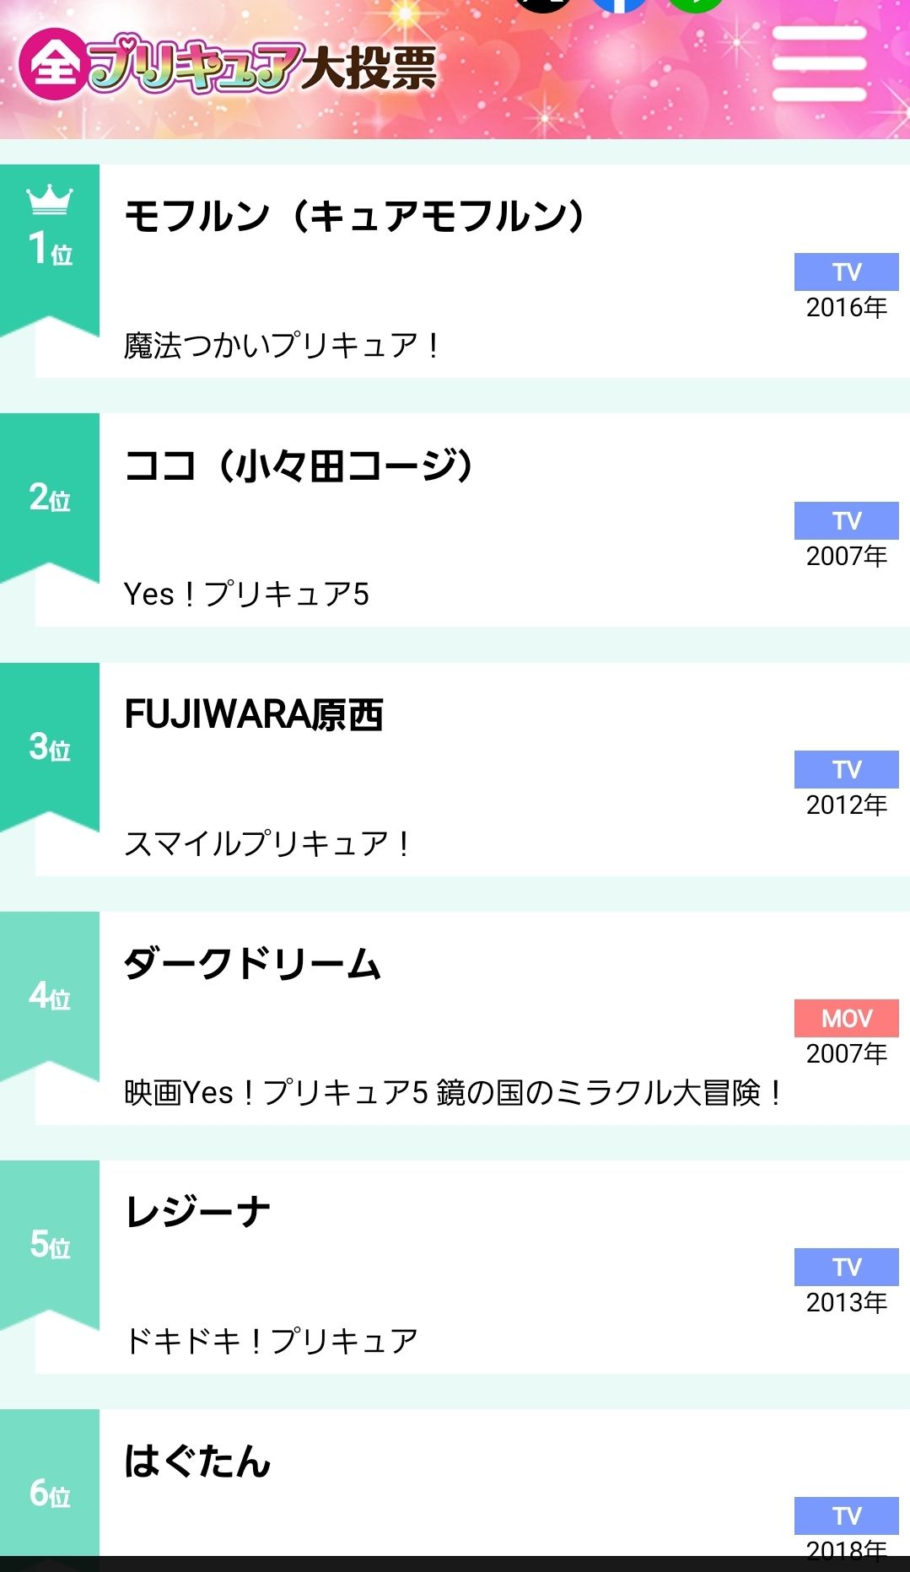
Task: Click 映画Yes！プリキュア5 鏡の国 movie title
Action: pyautogui.click(x=454, y=1092)
